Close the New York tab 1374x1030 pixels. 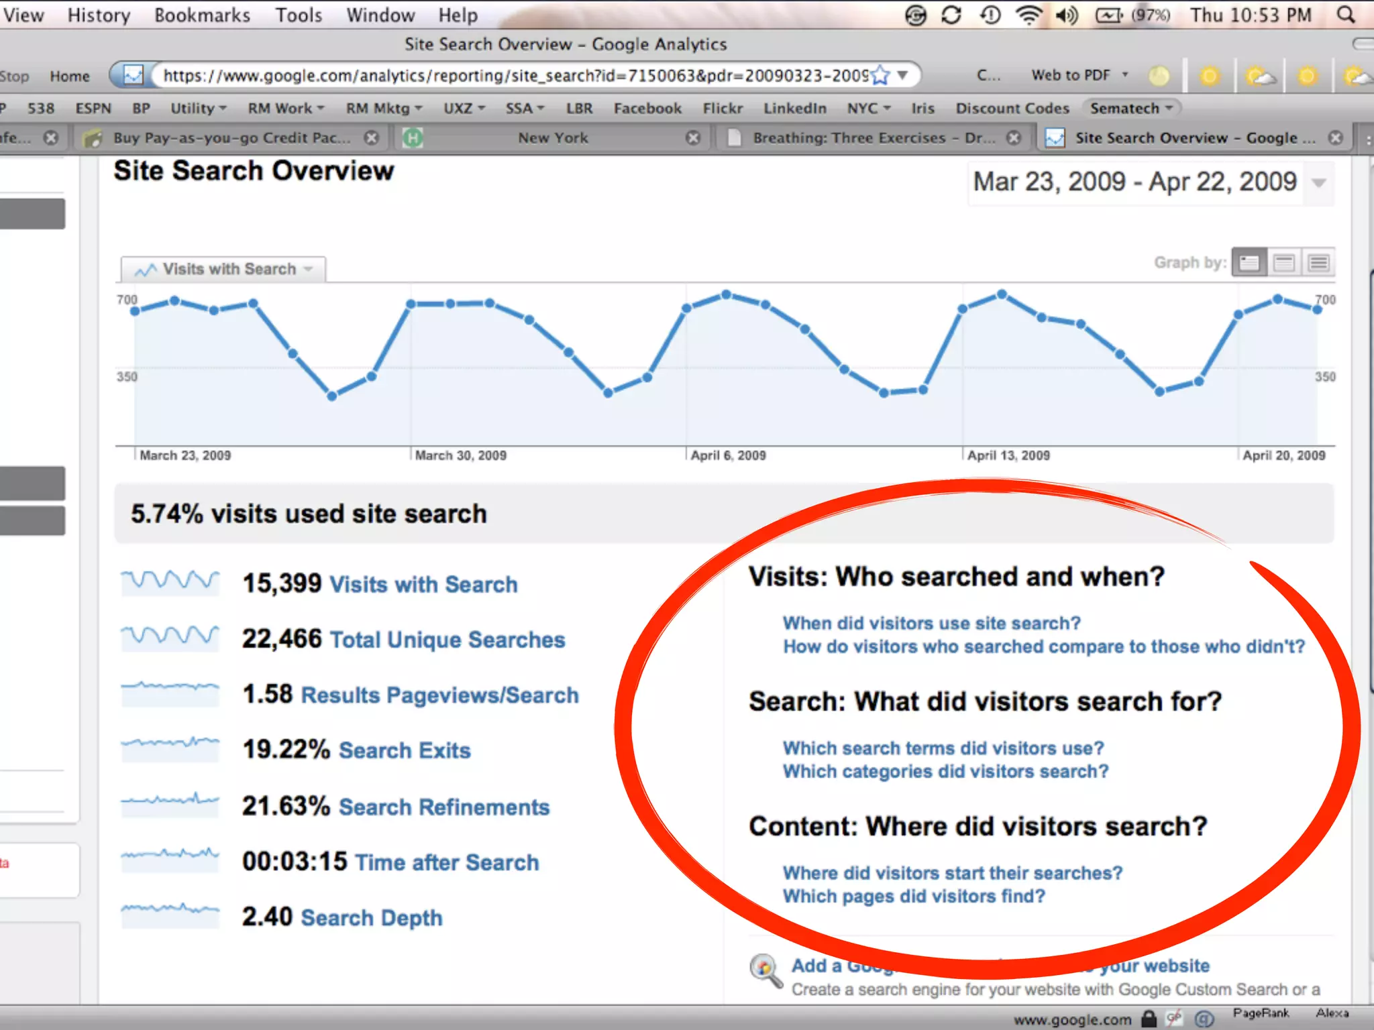[x=693, y=137]
